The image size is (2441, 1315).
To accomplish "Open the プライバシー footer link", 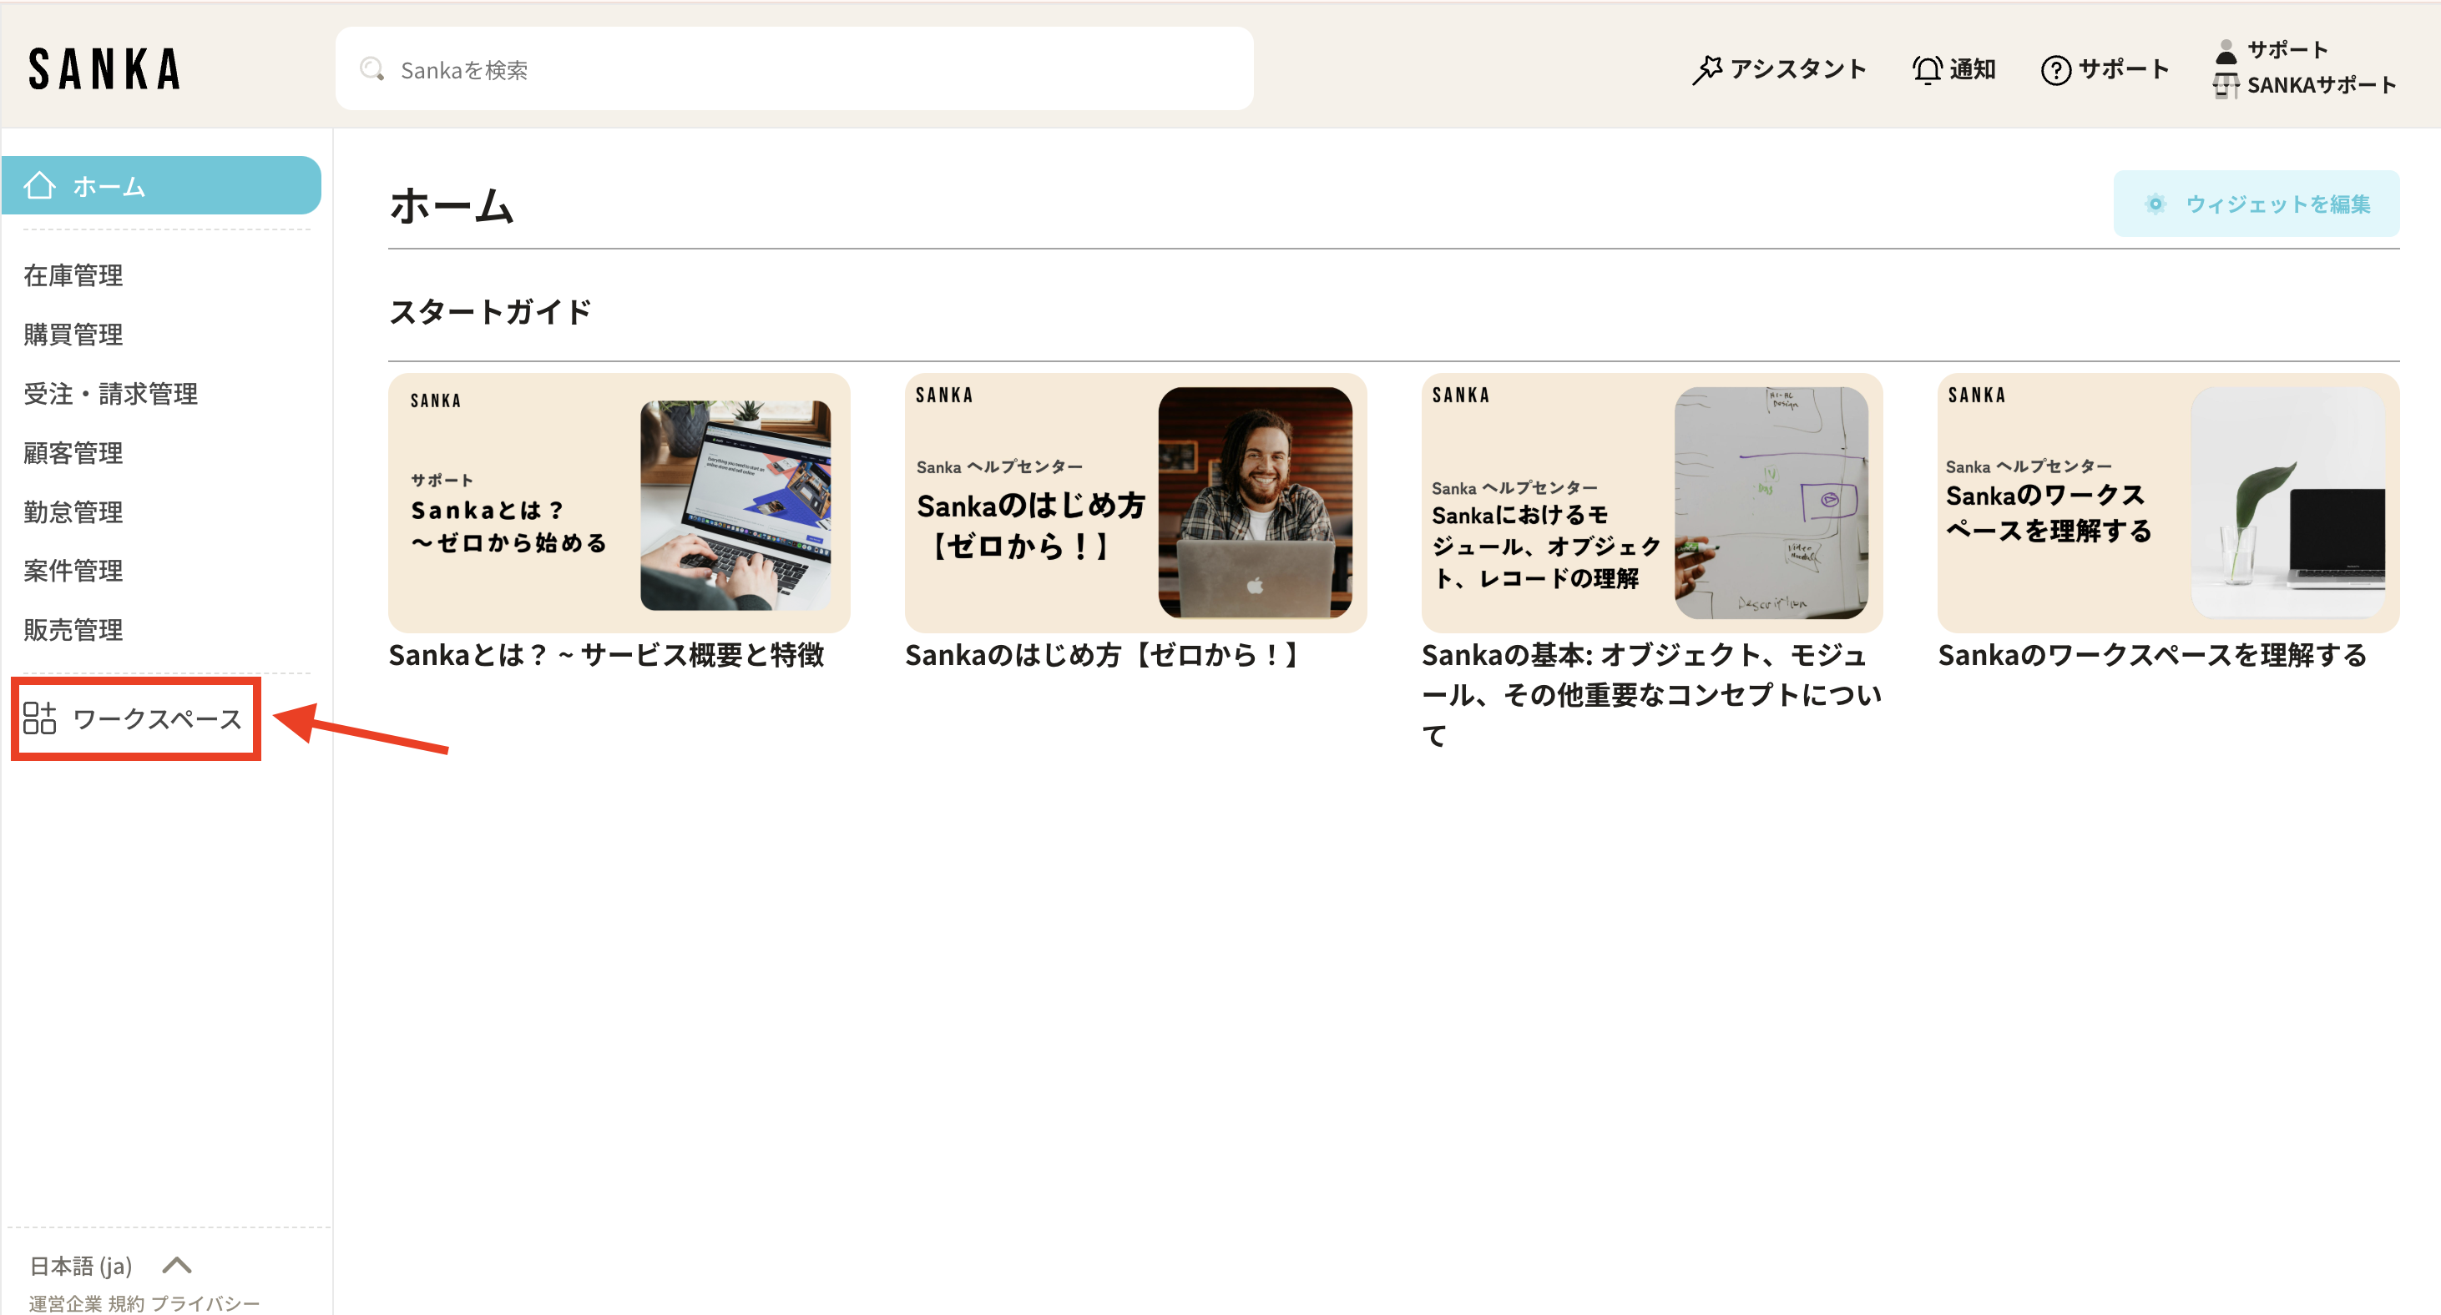I will point(205,1302).
